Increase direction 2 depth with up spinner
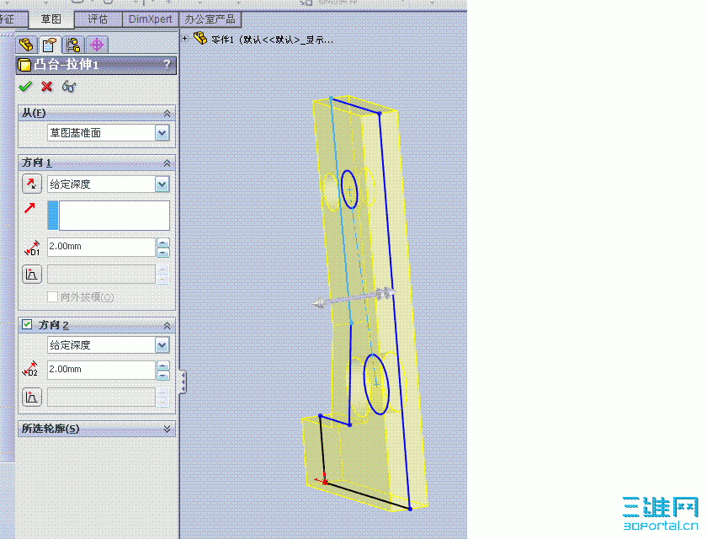The width and height of the screenshot is (707, 539). click(162, 365)
